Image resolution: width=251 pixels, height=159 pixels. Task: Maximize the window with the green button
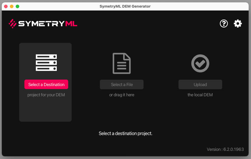click(x=17, y=6)
